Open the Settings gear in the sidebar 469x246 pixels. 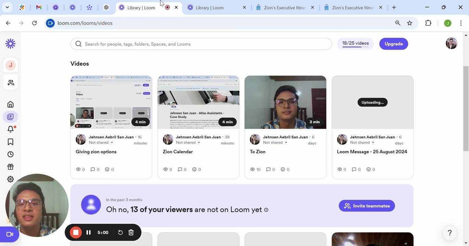11,179
